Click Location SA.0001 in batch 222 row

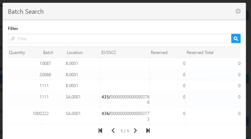coord(73,114)
